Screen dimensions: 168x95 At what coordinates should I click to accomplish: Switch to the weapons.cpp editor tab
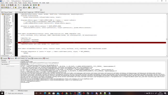point(30,12)
